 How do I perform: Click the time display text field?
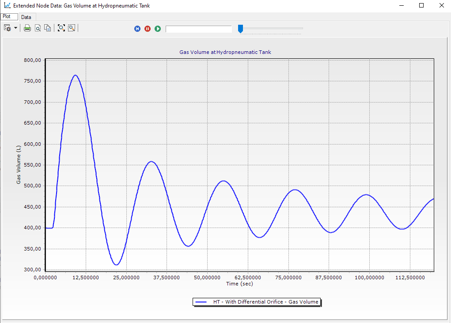199,29
